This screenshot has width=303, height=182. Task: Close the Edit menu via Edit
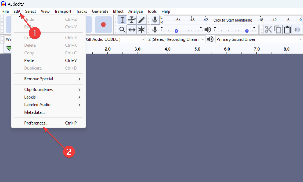(17, 11)
